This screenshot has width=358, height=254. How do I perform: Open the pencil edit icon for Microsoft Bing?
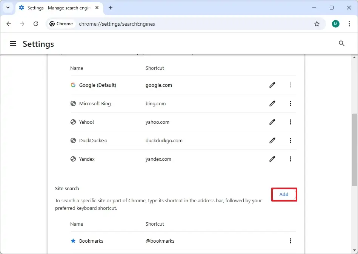(272, 103)
